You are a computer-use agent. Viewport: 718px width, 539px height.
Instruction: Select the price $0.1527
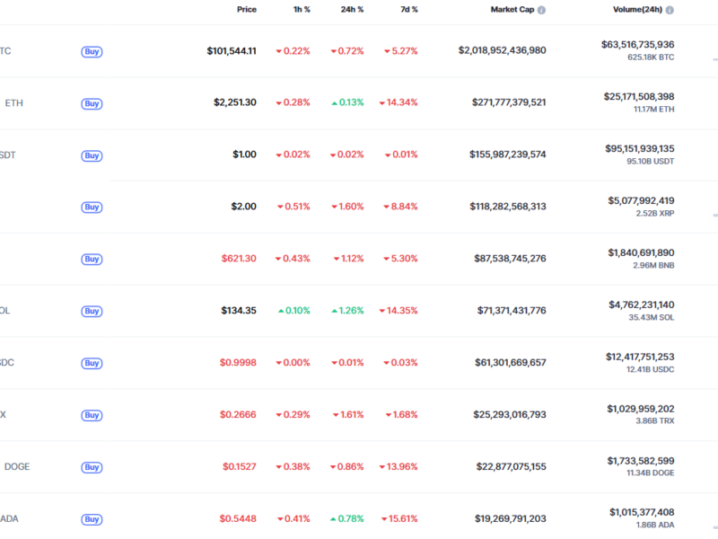click(240, 466)
